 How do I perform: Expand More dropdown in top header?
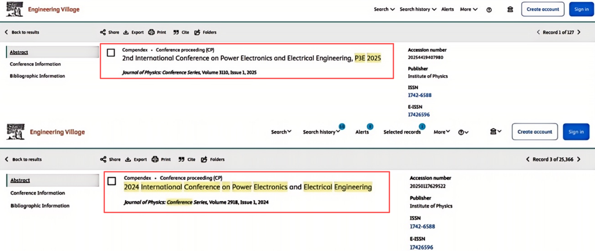coord(469,9)
